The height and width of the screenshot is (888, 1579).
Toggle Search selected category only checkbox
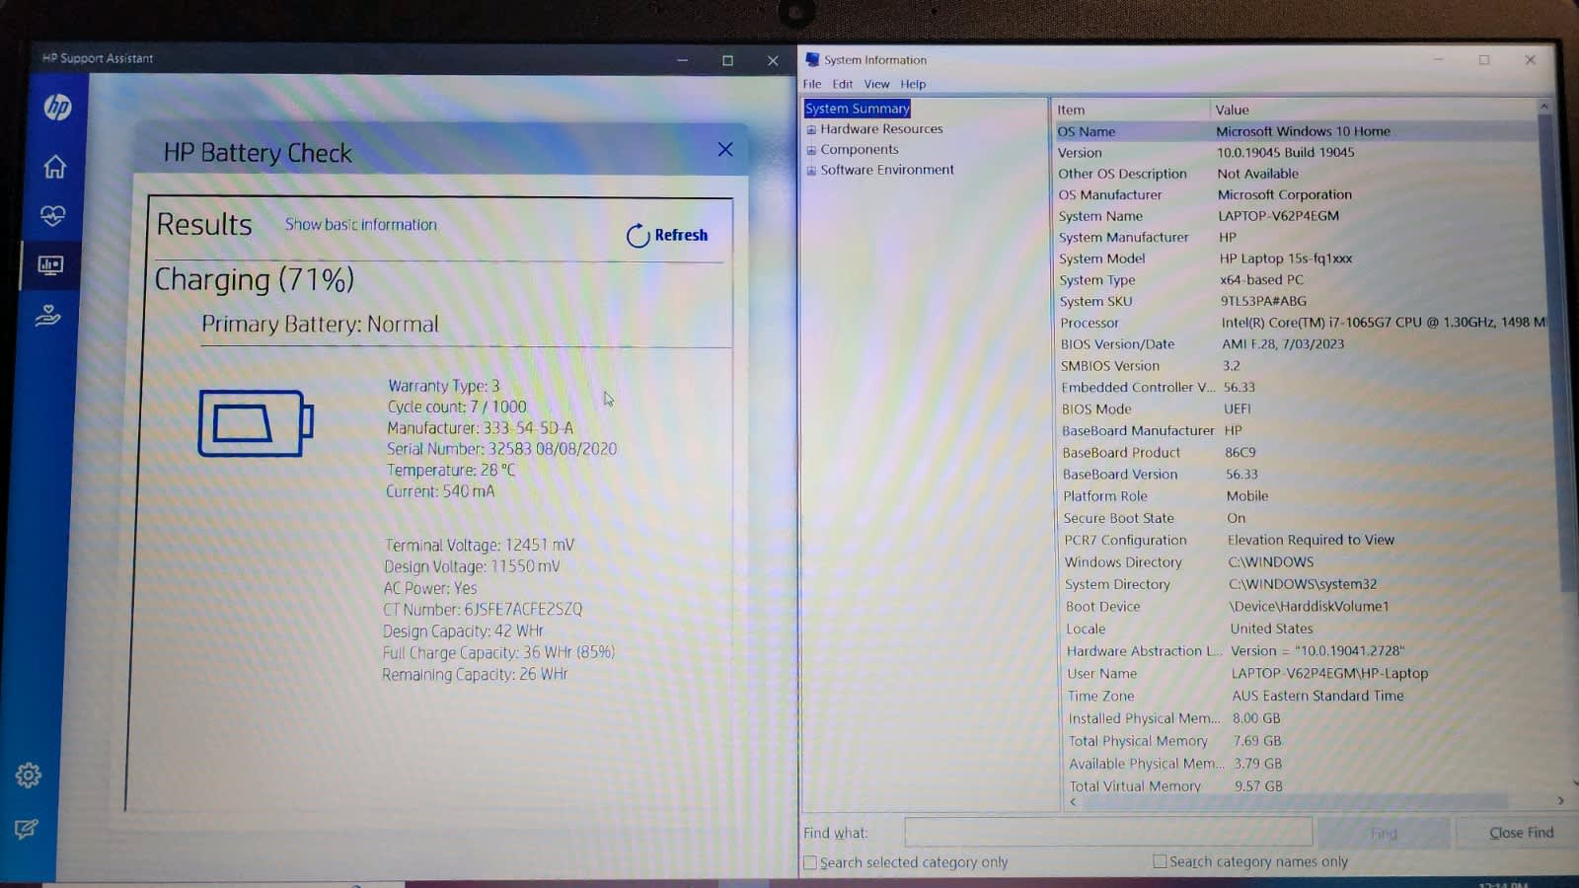(810, 863)
